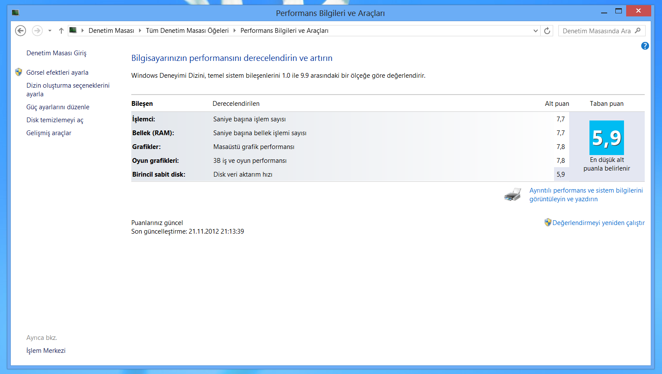The height and width of the screenshot is (374, 662).
Task: Select Performans Bilgileri ve Araçları breadcrumb
Action: point(285,31)
